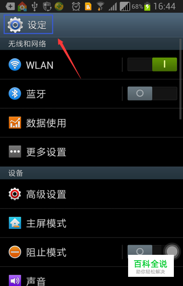
Task: Tap the Bluetooth icon next to 蓝牙
Action: pyautogui.click(x=15, y=93)
